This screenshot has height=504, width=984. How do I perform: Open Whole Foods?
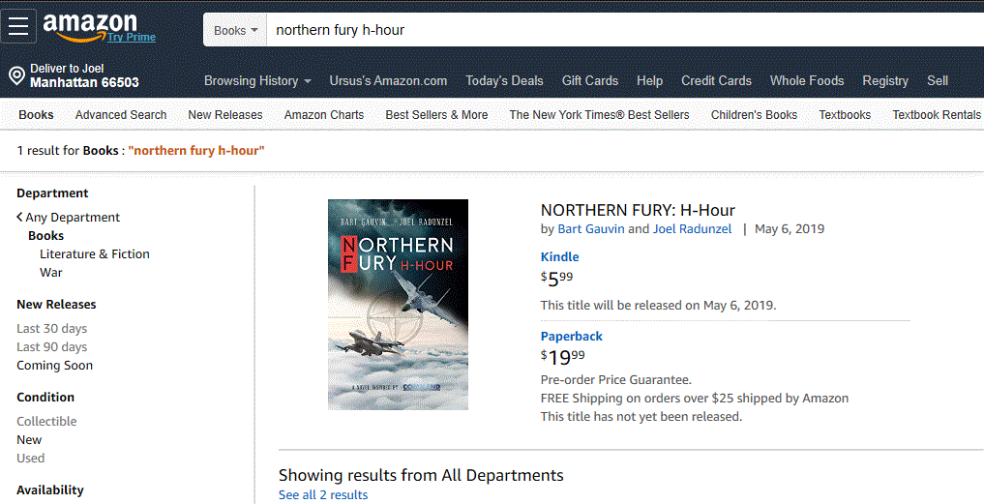click(807, 81)
